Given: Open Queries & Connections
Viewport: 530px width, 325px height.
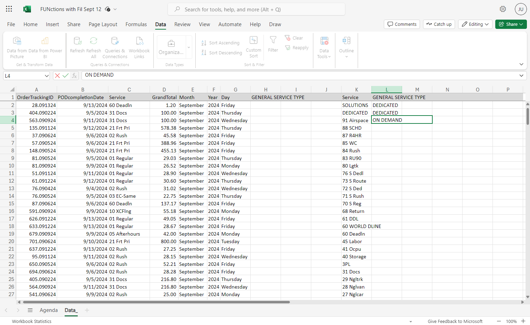Looking at the screenshot, I should (x=115, y=47).
